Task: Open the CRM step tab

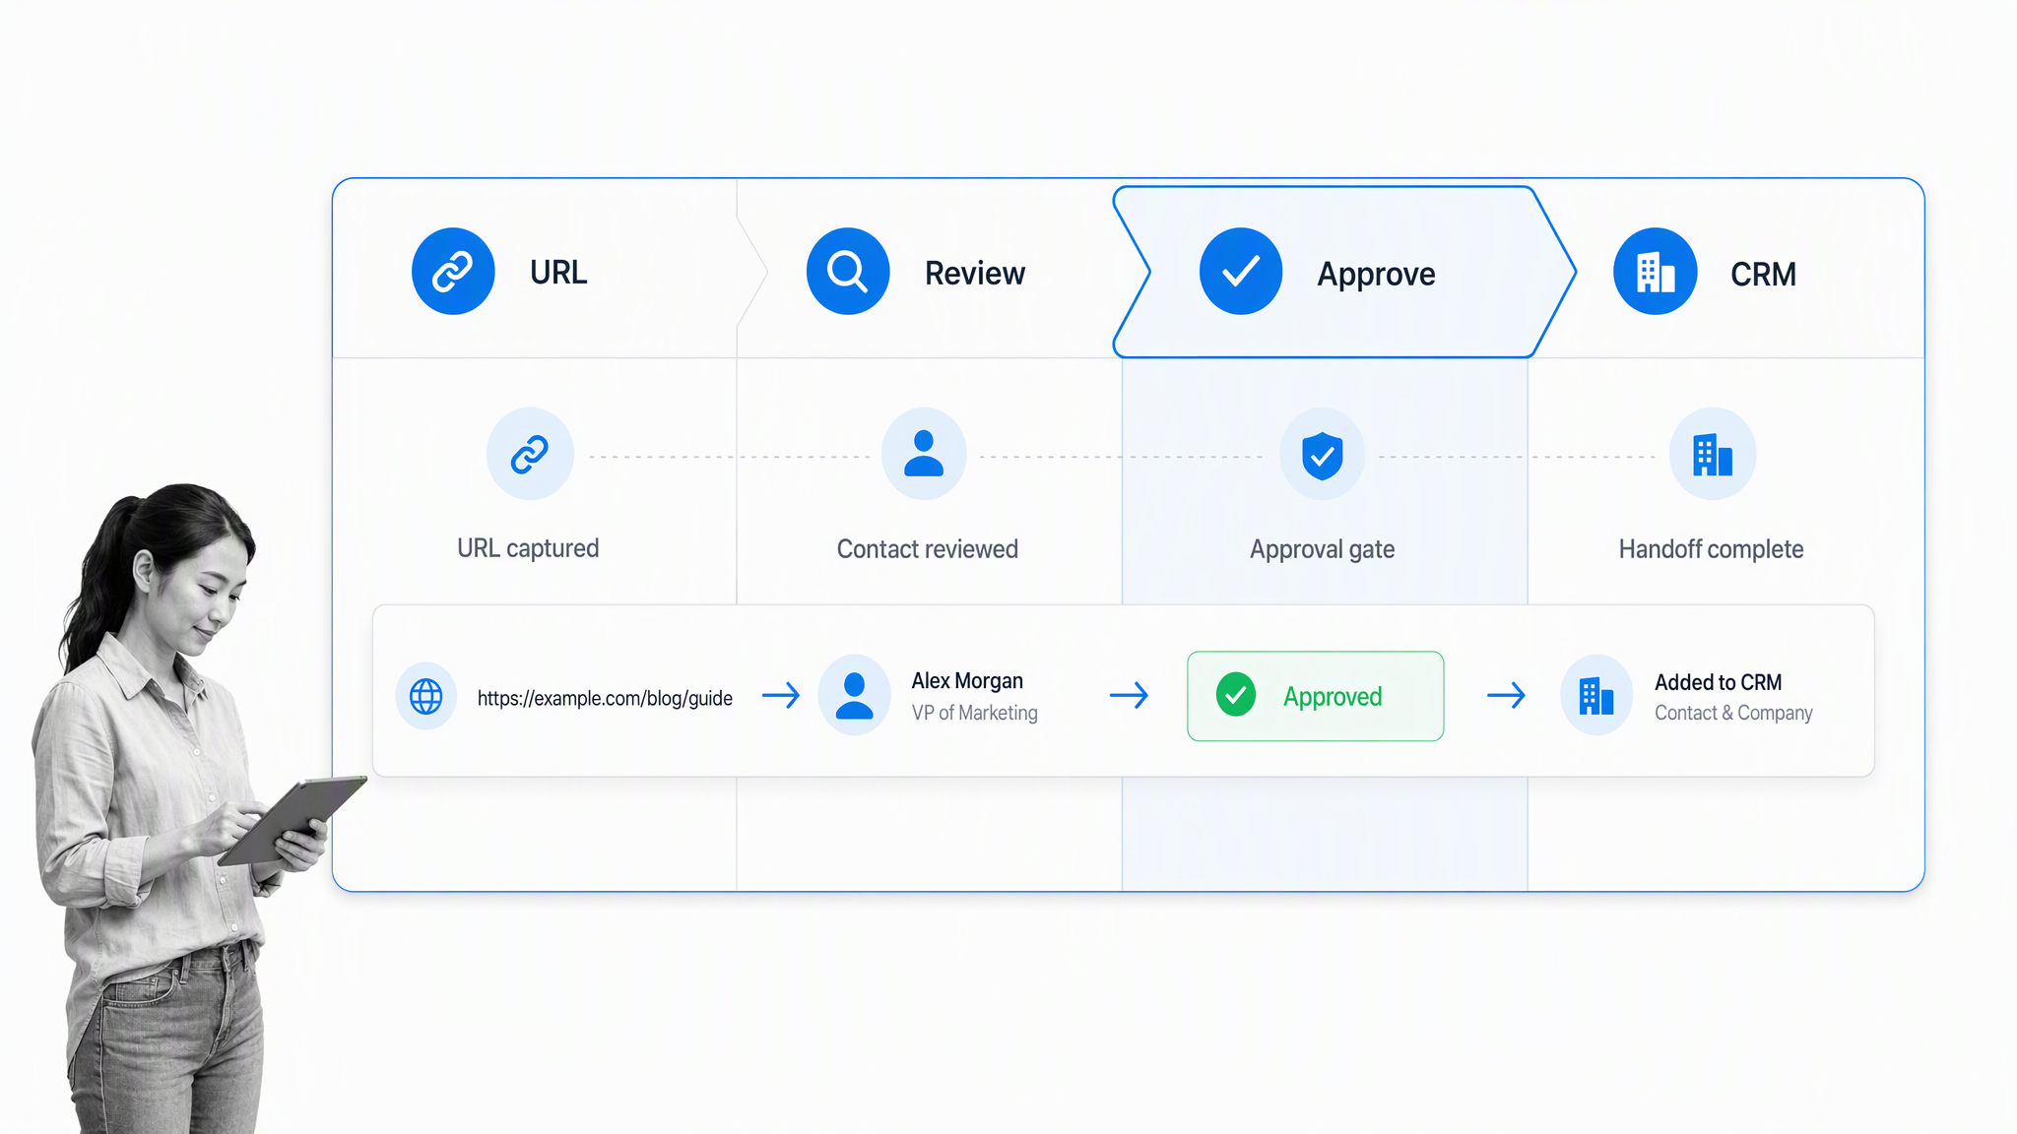Action: pos(1728,269)
